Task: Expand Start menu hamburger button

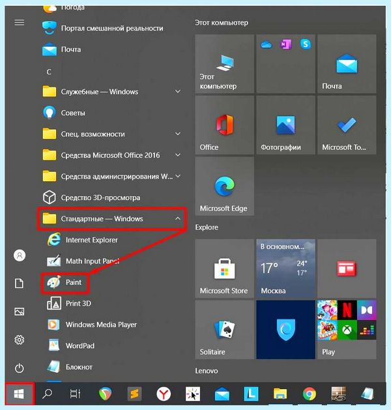Action: point(20,22)
